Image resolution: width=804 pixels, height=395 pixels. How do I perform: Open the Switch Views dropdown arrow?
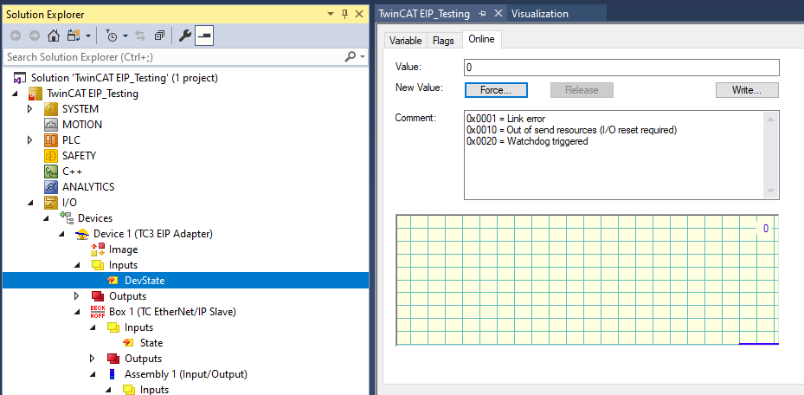88,36
